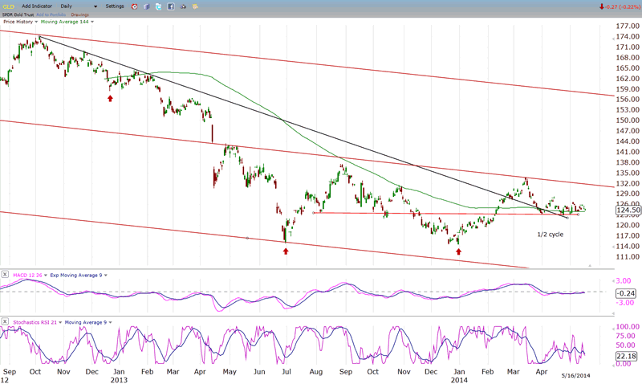Close the MACD indicator panel
The width and height of the screenshot is (642, 384).
(x=5, y=275)
